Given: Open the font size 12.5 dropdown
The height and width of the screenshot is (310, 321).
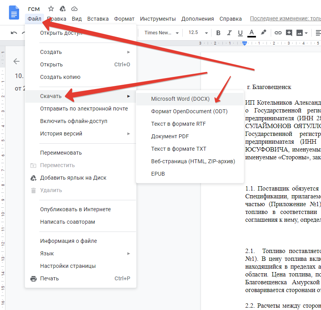Looking at the screenshot, I should point(197,33).
